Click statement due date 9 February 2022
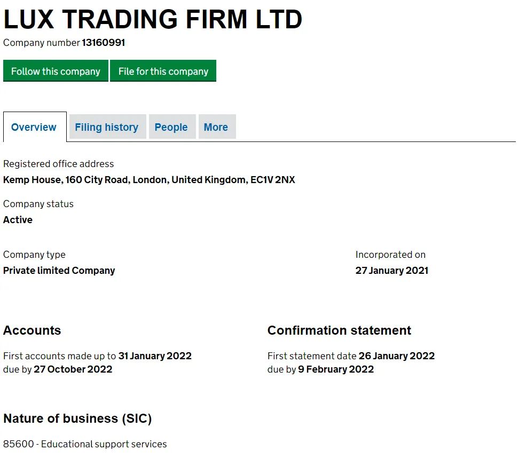Screen dimensions: 526x458 click(335, 369)
